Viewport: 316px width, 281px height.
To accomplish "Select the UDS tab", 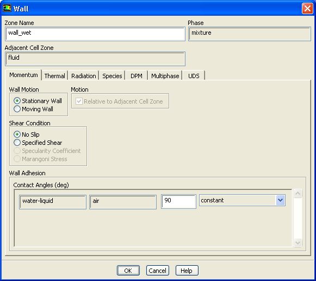I will (x=194, y=76).
